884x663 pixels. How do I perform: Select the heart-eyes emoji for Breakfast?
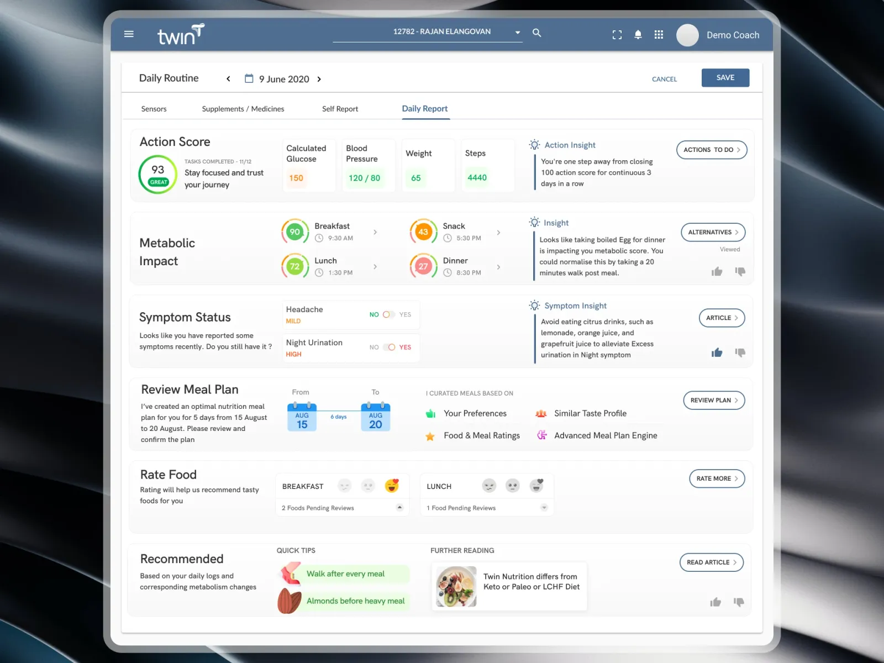392,486
